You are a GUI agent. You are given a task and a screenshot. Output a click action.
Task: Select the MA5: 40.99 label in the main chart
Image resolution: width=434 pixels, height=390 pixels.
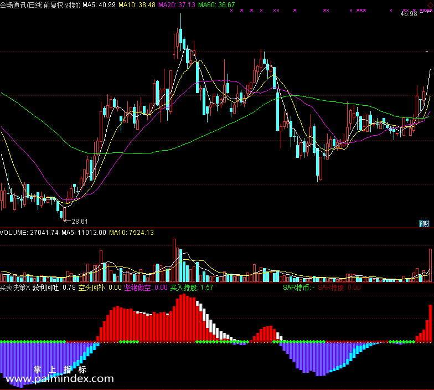coord(99,5)
